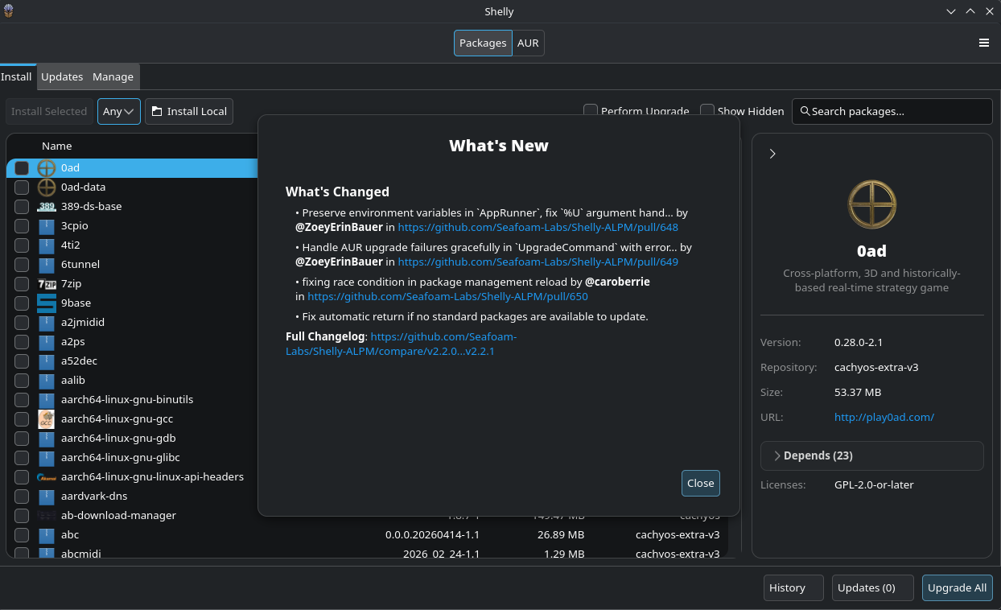1001x610 pixels.
Task: Click the a52dec package icon
Action: tap(47, 361)
